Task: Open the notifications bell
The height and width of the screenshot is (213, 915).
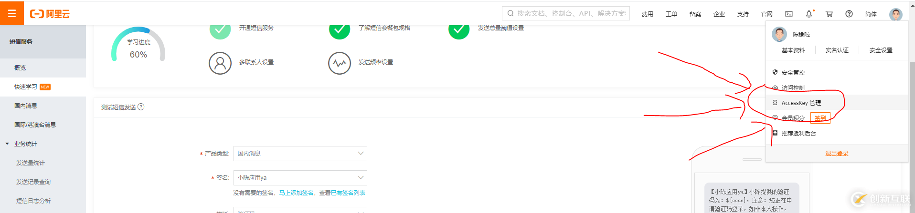Action: click(x=809, y=14)
